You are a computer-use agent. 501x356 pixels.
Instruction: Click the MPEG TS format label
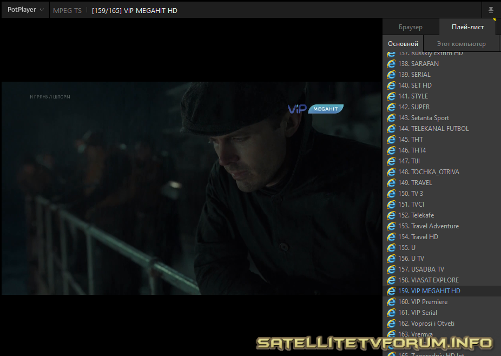(67, 10)
